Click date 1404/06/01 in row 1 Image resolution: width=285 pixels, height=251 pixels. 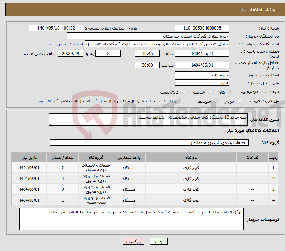pos(29,168)
